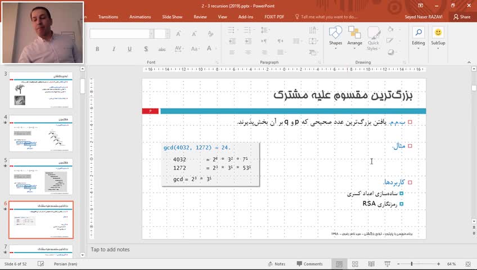The height and width of the screenshot is (270, 477).
Task: Toggle underline formatting button
Action: pos(129,49)
